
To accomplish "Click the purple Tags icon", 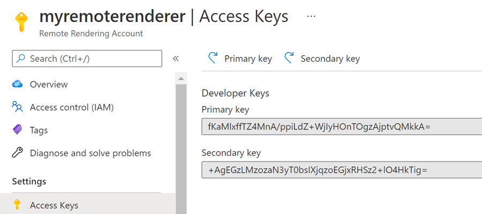I will pyautogui.click(x=18, y=130).
